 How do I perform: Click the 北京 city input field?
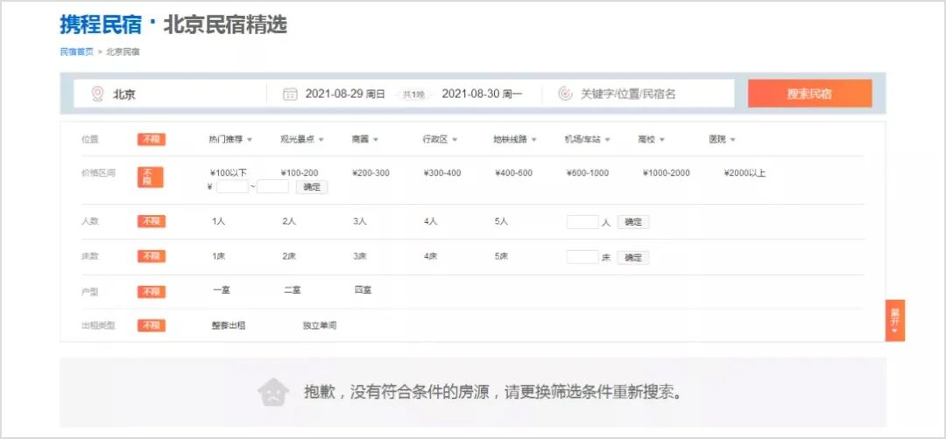170,94
